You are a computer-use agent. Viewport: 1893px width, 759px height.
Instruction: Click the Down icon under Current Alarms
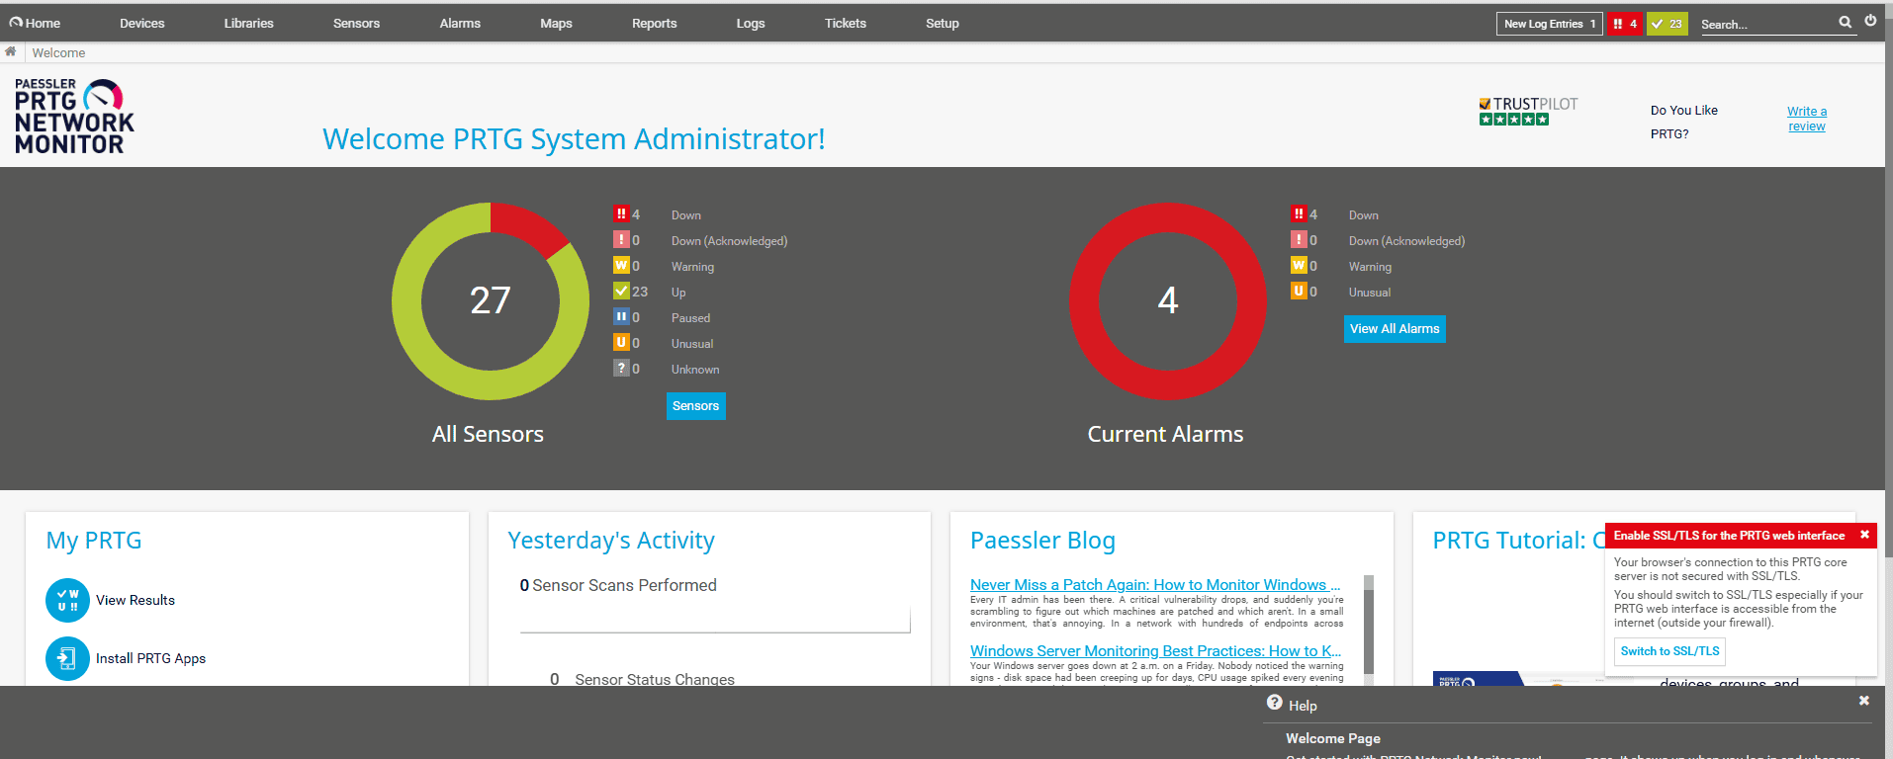pyautogui.click(x=1299, y=213)
